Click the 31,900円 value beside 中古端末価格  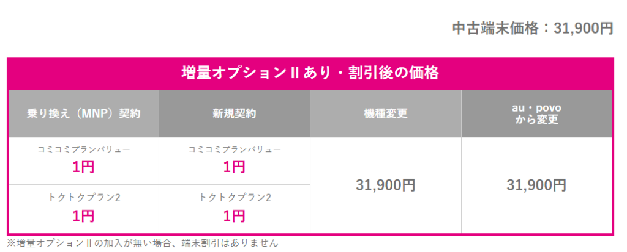click(583, 29)
